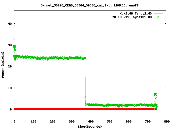Click the x-axis tick label 300
This screenshot has width=172, height=129.
click(x=72, y=121)
